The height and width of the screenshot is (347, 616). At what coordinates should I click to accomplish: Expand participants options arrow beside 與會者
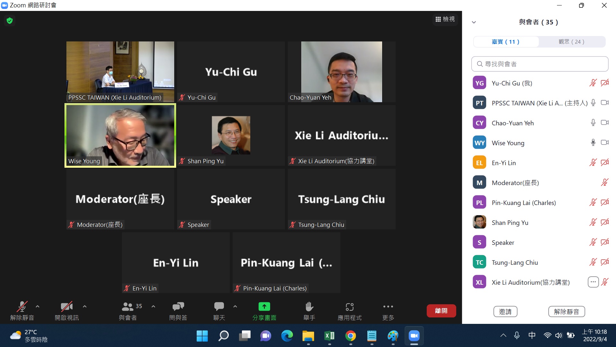click(x=153, y=307)
